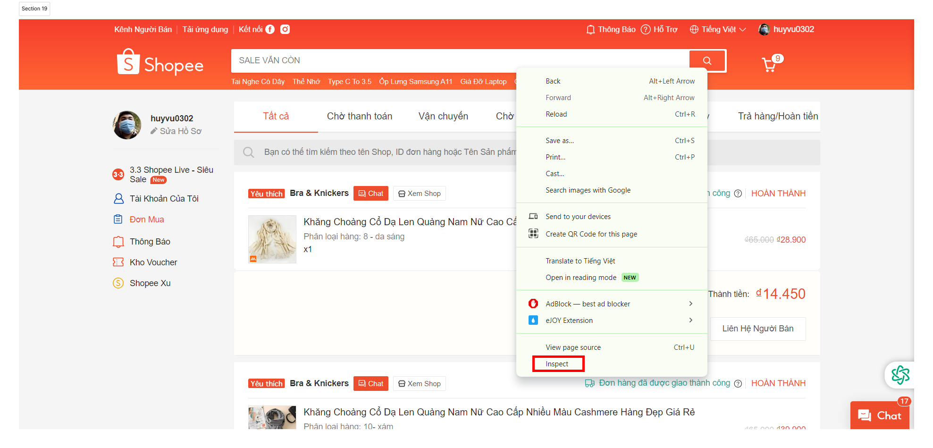
Task: Click the help icon beside second order's delivery status
Action: [x=738, y=383]
